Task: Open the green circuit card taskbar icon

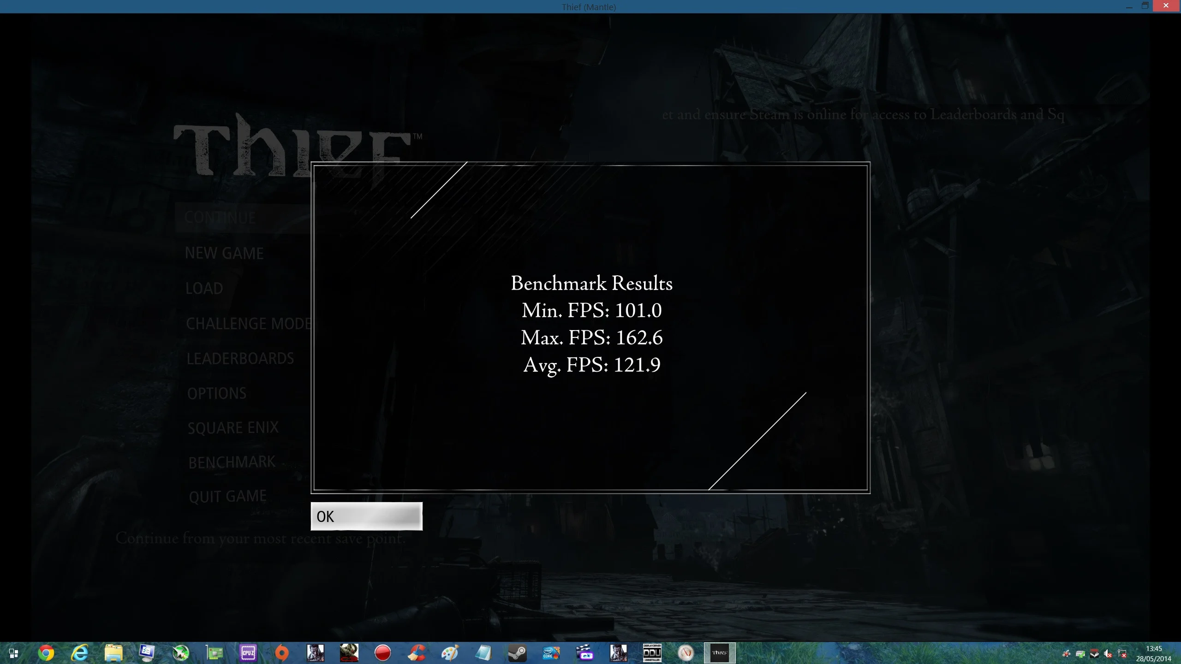Action: 215,653
